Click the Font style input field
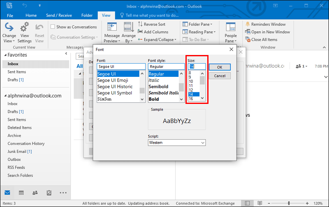This screenshot has height=207, width=329. (166, 67)
